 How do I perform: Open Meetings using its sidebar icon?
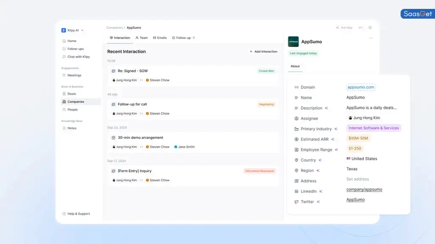point(64,75)
